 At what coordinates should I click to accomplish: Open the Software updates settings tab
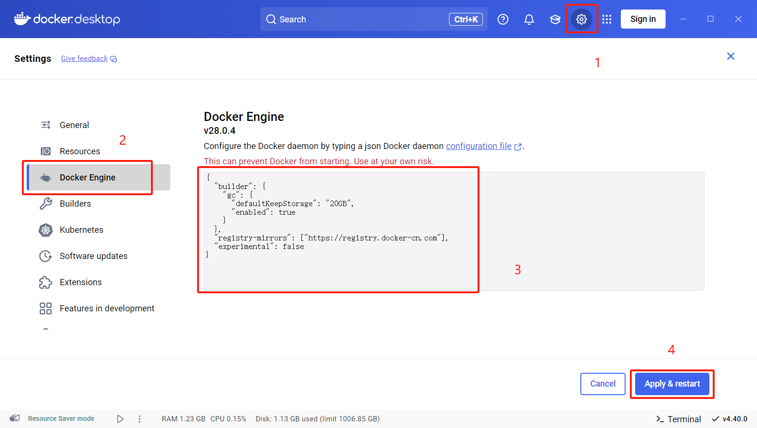pyautogui.click(x=99, y=256)
